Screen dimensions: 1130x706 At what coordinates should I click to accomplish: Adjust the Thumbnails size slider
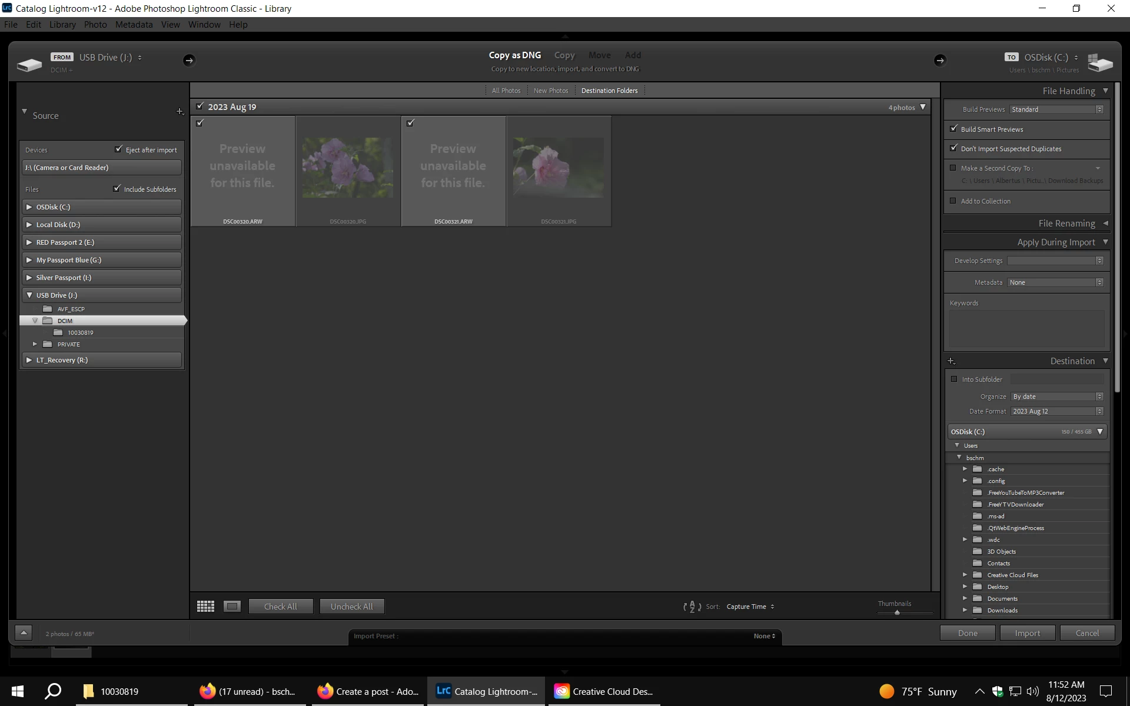tap(897, 612)
